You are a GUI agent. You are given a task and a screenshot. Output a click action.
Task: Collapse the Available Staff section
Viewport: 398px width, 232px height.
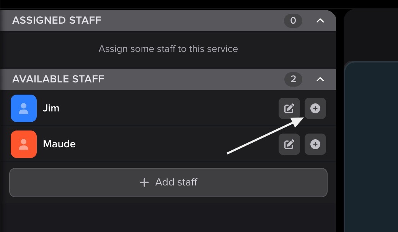tap(320, 79)
